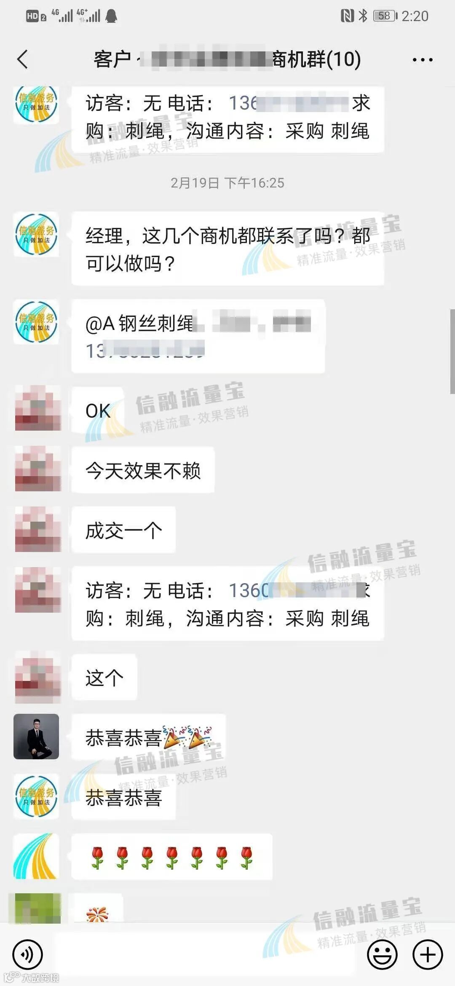Tap the 恭喜恭喜 message with party poppers

[x=149, y=737]
